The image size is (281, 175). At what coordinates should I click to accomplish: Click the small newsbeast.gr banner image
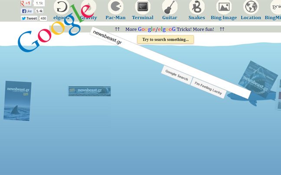click(89, 91)
